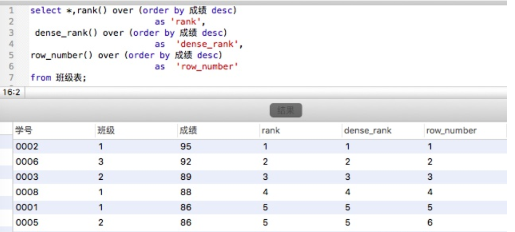This screenshot has width=515, height=232.
Task: Select the 班级 column header
Action: (x=136, y=131)
